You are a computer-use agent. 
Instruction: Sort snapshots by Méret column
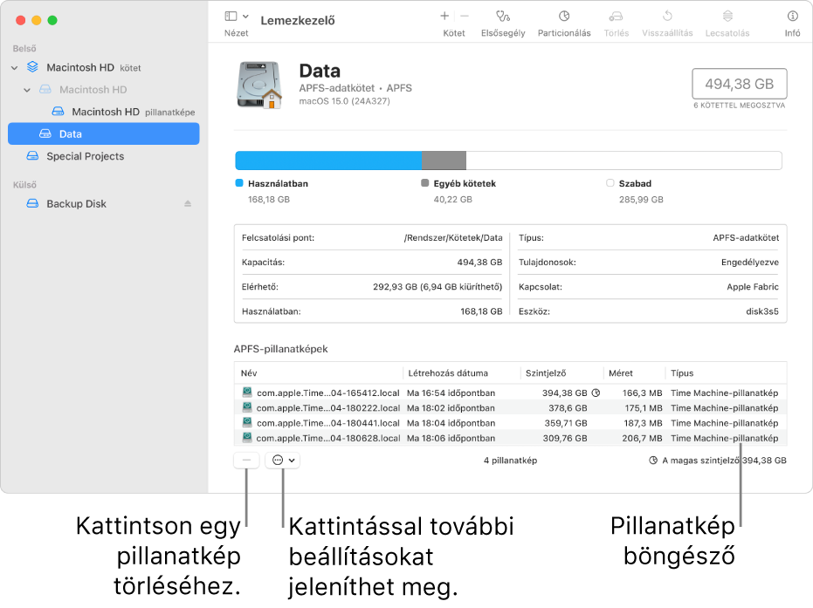click(634, 372)
